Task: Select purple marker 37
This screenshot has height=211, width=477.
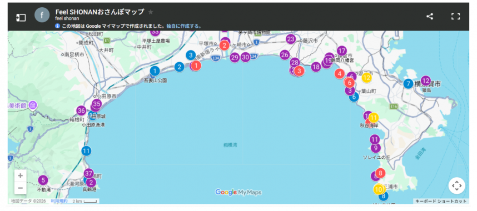Action: click(x=88, y=174)
